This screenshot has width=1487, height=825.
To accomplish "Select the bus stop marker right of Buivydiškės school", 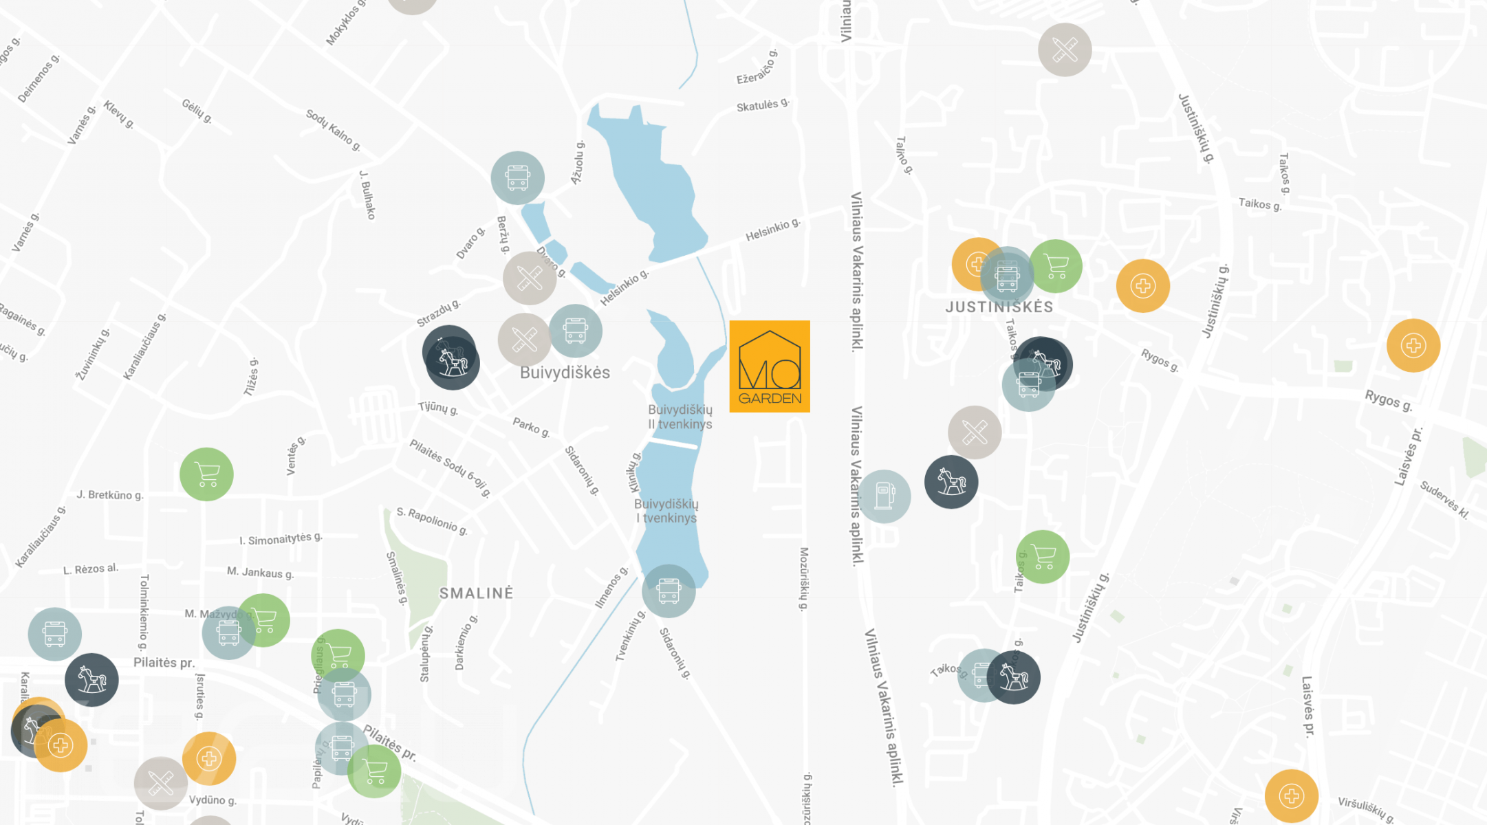I will pos(576,331).
